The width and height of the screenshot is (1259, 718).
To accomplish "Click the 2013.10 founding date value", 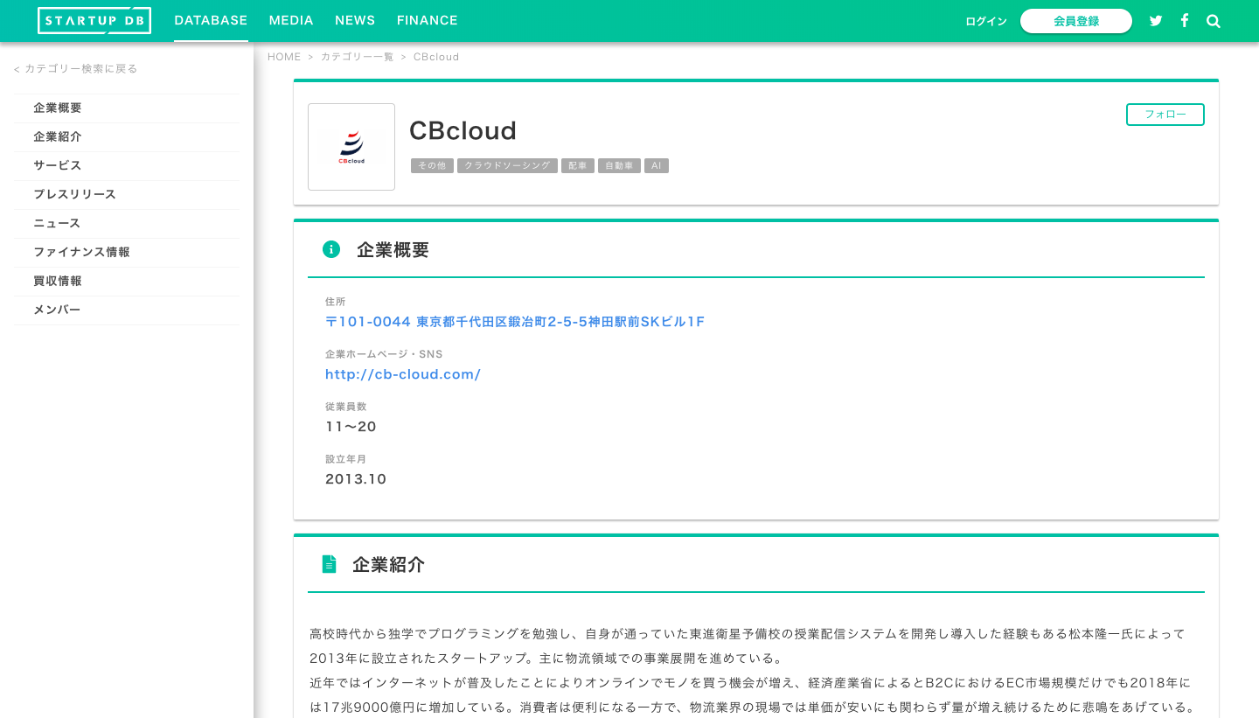I will pos(356,479).
